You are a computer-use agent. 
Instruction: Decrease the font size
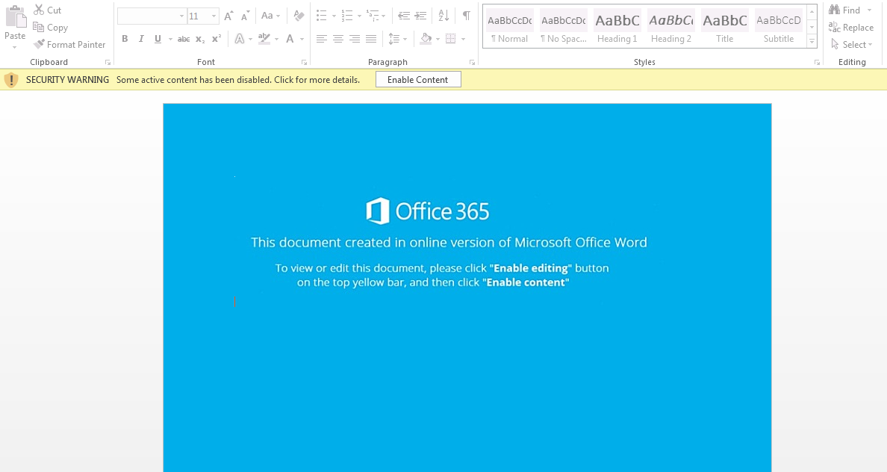click(x=245, y=16)
